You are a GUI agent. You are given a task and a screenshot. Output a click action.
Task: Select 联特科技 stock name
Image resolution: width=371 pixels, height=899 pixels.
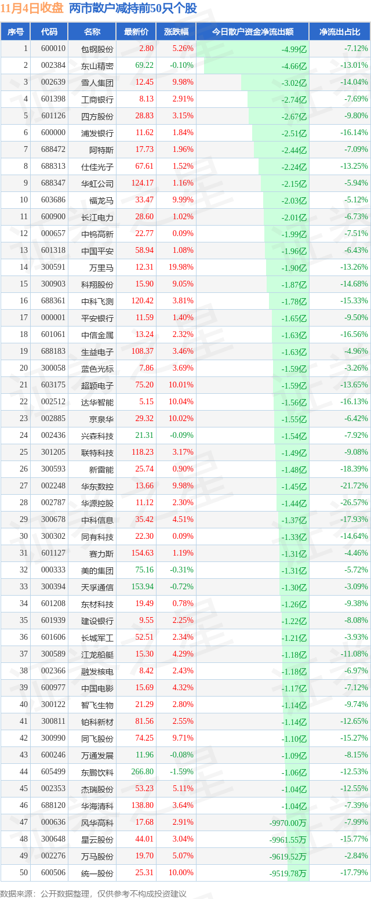pyautogui.click(x=99, y=453)
